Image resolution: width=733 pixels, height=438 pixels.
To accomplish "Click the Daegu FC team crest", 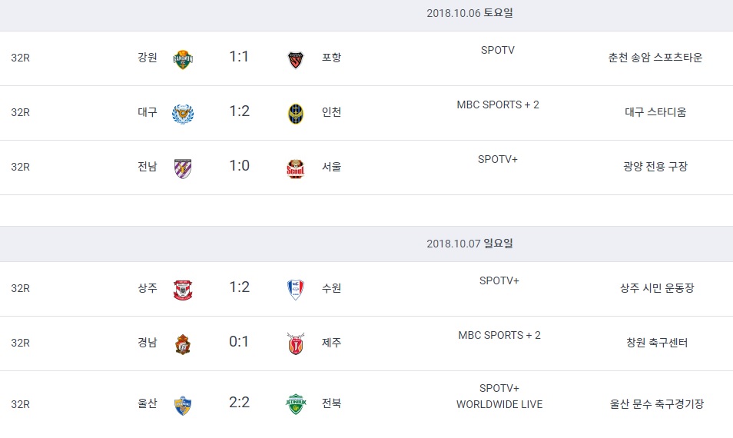I will click(183, 114).
